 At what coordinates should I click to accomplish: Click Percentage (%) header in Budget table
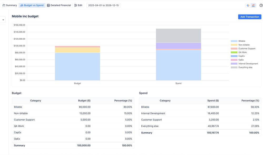coord(123,101)
